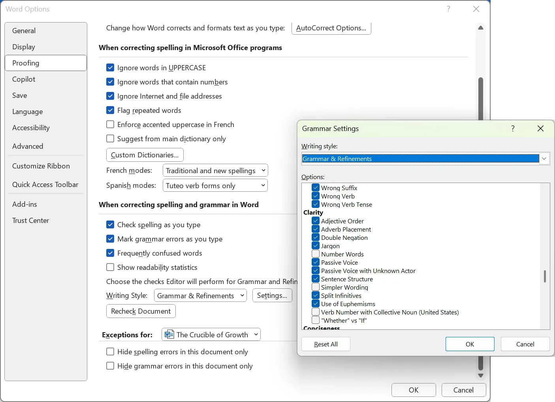This screenshot has height=402, width=555.
Task: Disable the Passive Voice check
Action: [x=316, y=262]
